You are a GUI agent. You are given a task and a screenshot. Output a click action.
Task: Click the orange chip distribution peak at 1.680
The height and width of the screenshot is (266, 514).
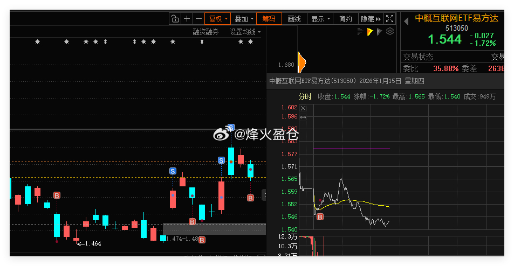(301, 62)
